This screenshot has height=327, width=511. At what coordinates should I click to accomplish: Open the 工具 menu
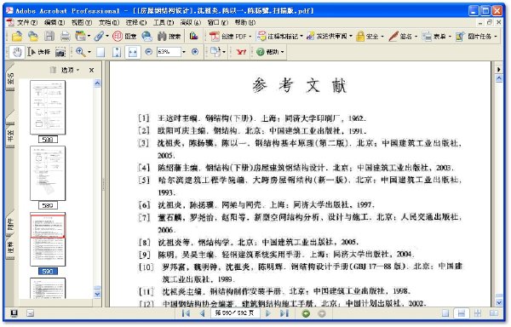point(164,22)
